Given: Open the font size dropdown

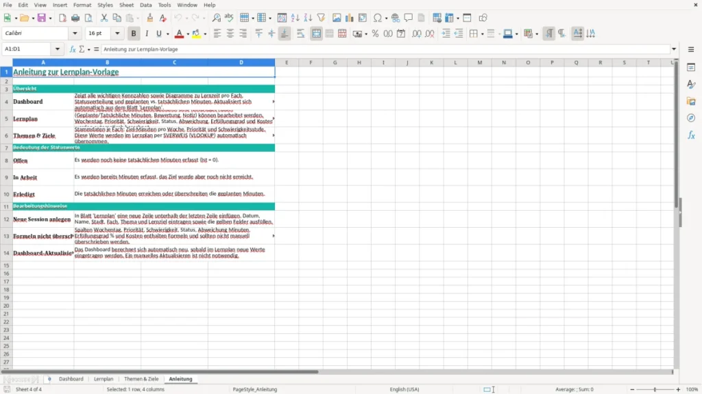Looking at the screenshot, I should (x=117, y=33).
